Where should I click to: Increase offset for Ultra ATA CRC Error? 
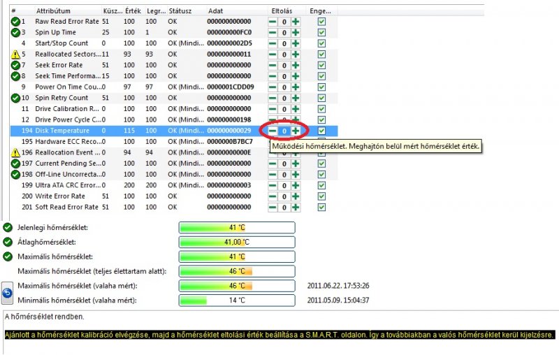click(x=296, y=185)
